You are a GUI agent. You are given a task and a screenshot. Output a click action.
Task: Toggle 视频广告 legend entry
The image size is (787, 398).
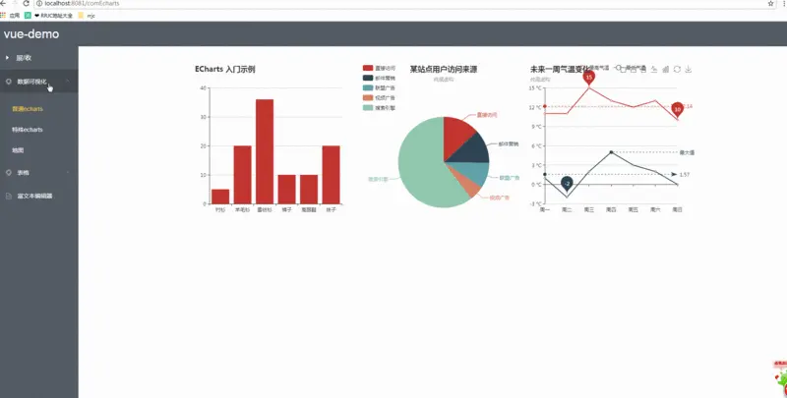(379, 97)
